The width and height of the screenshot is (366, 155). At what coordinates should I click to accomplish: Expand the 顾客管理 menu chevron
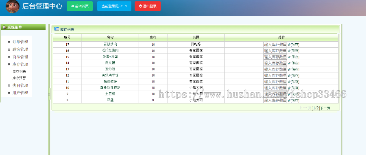[x=9, y=49]
